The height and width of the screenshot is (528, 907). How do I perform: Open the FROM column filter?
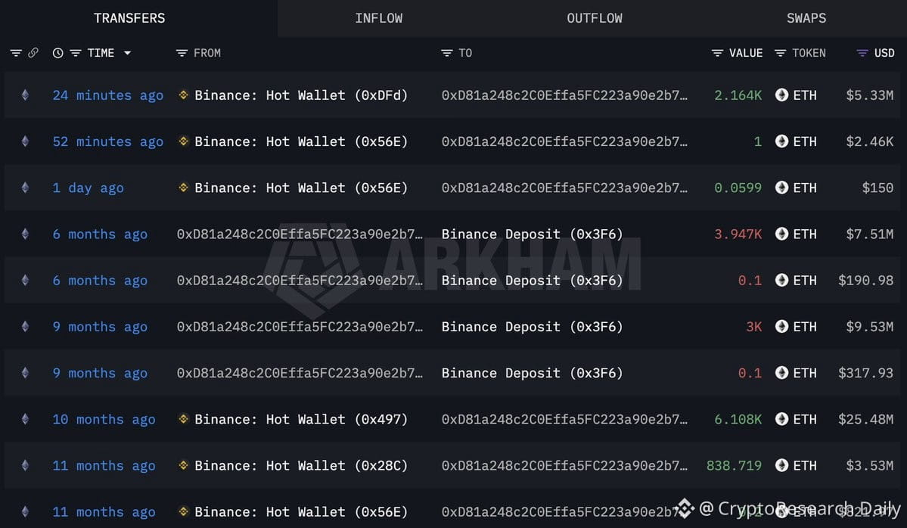pyautogui.click(x=182, y=53)
